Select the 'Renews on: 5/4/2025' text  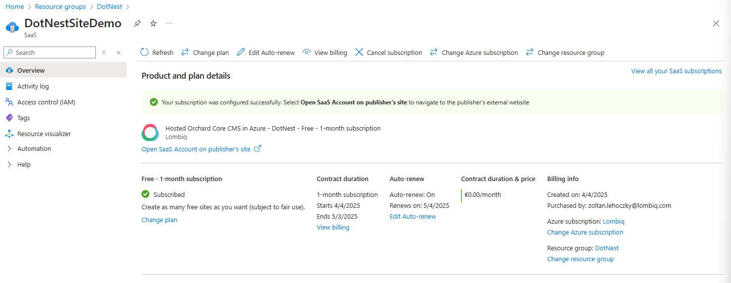419,205
